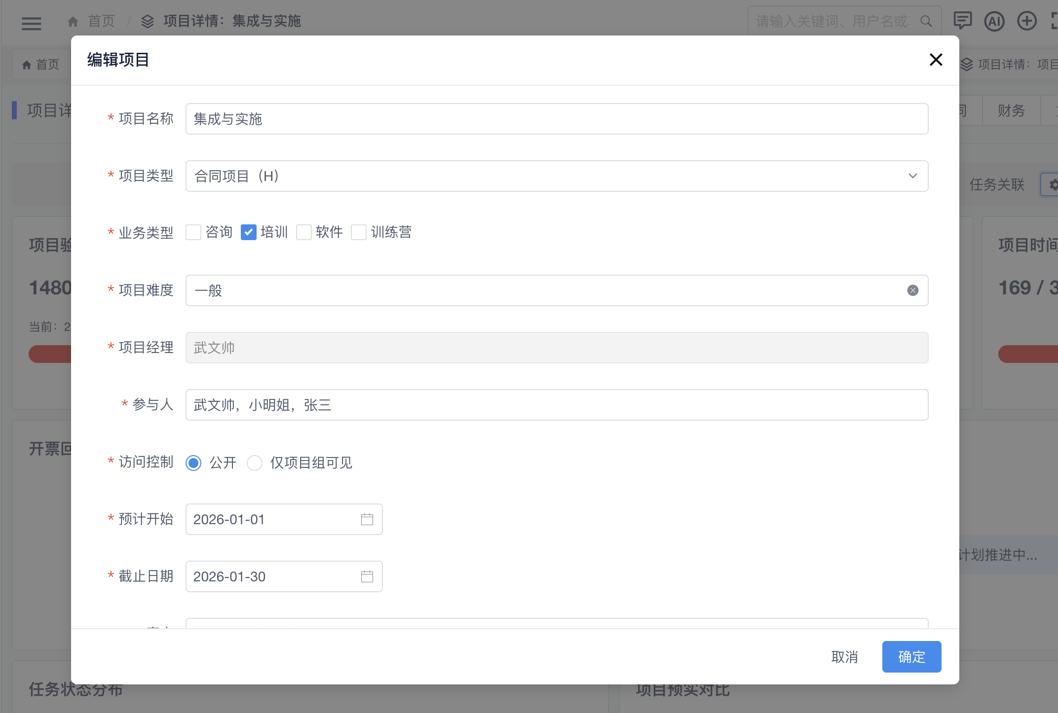Click the 任务关联 label
The width and height of the screenshot is (1058, 713).
(x=997, y=185)
